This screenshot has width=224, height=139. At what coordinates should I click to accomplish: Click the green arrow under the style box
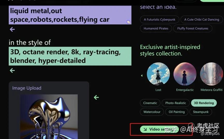coord(12,70)
